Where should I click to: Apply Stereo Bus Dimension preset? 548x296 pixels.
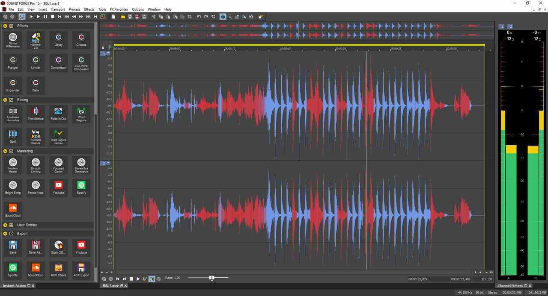pos(81,165)
